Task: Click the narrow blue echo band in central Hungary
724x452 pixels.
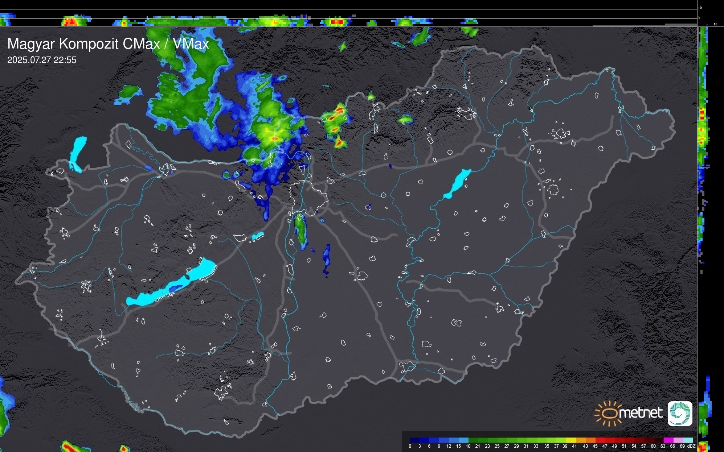Action: [327, 258]
